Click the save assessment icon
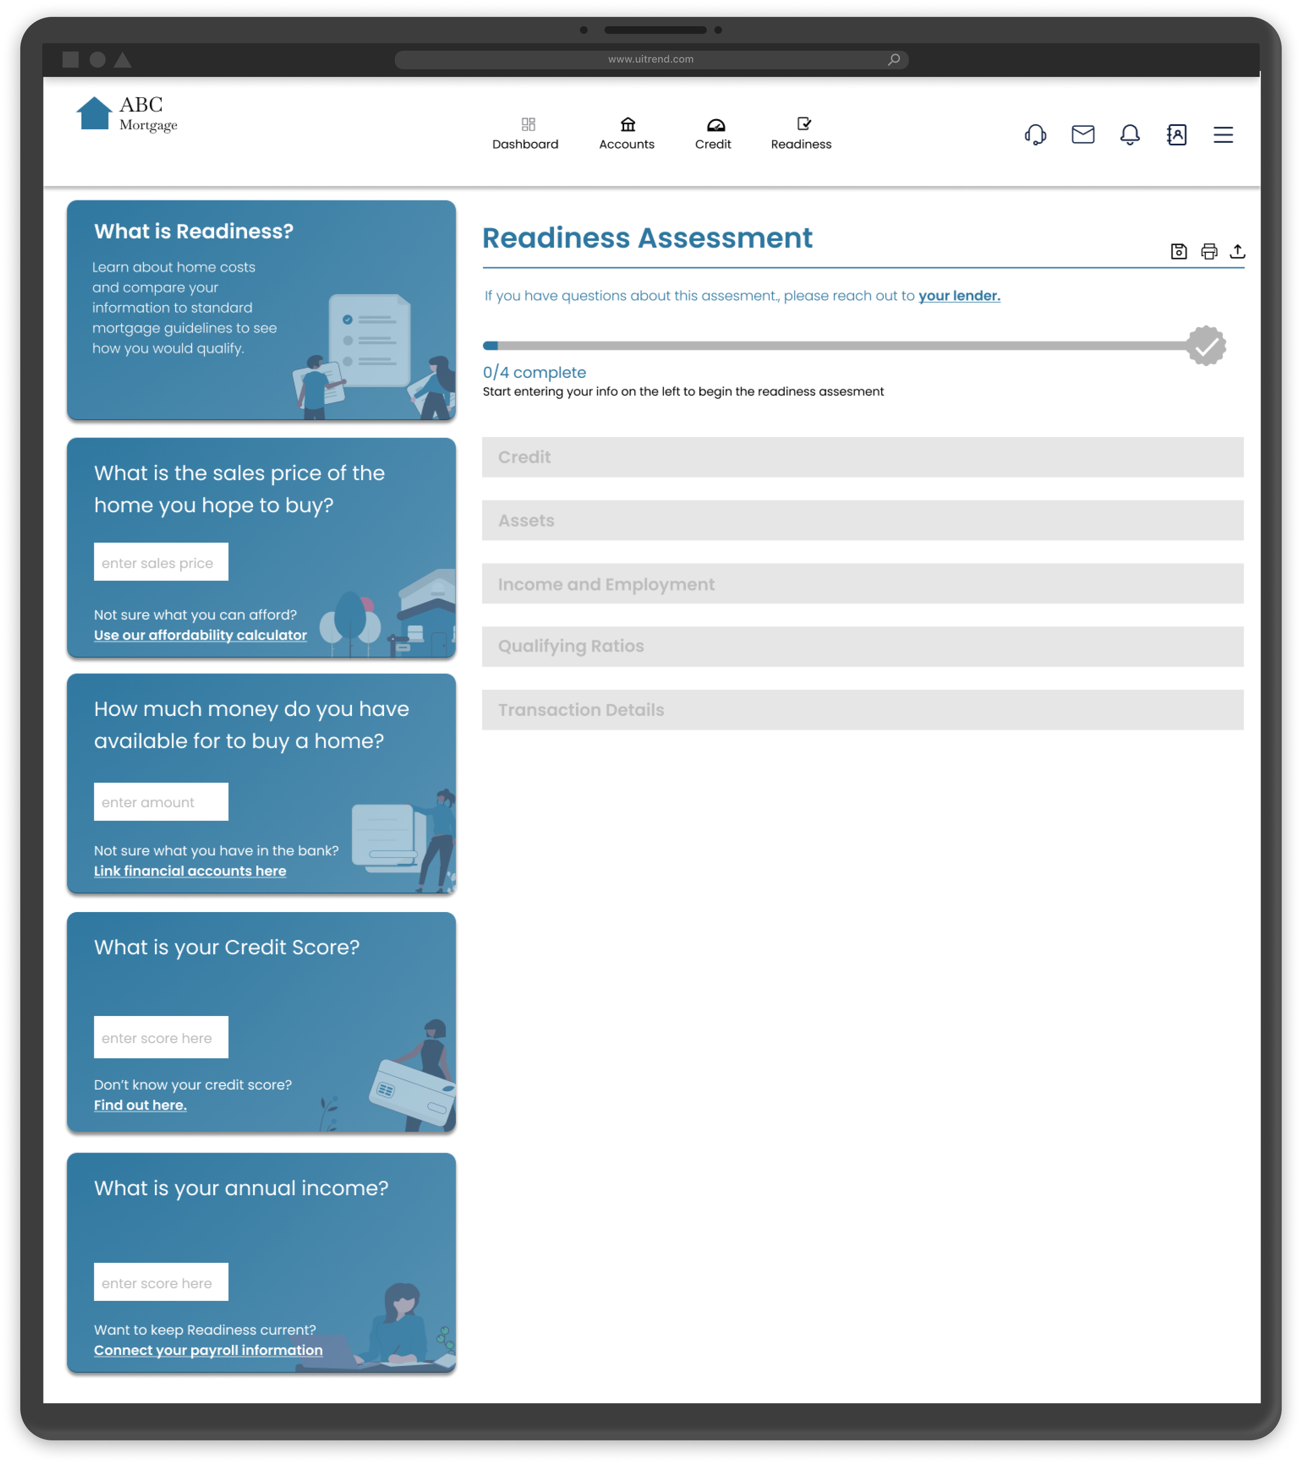 (x=1178, y=251)
